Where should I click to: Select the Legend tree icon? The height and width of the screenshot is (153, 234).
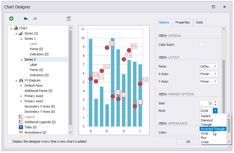point(21,117)
